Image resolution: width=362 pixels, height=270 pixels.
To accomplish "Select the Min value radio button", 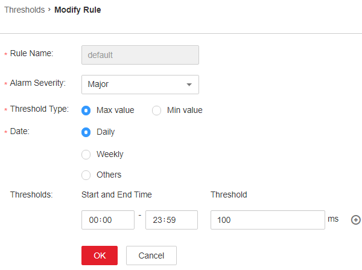I will point(156,111).
